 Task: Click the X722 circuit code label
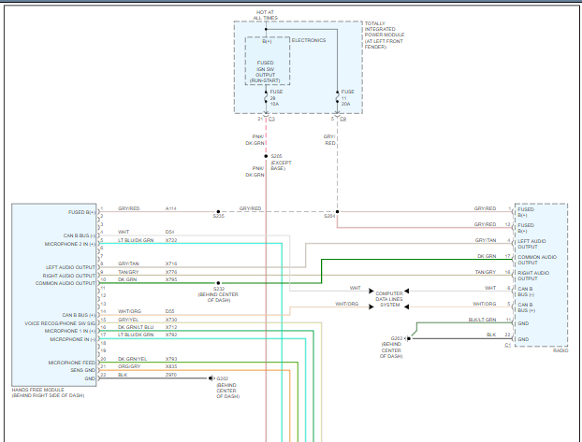point(171,241)
